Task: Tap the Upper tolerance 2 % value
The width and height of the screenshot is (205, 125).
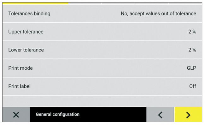Action: point(192,32)
